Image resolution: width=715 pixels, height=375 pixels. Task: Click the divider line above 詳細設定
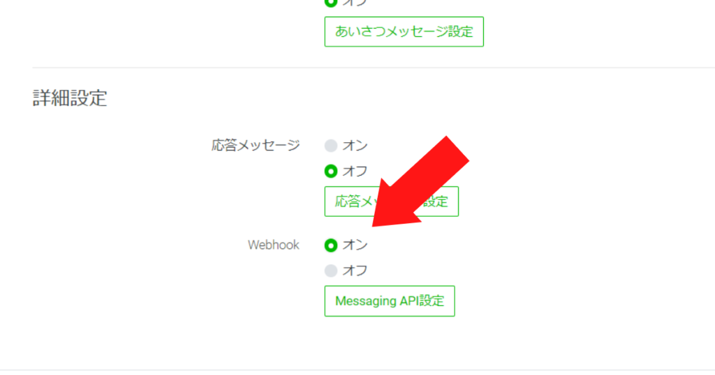[x=374, y=68]
